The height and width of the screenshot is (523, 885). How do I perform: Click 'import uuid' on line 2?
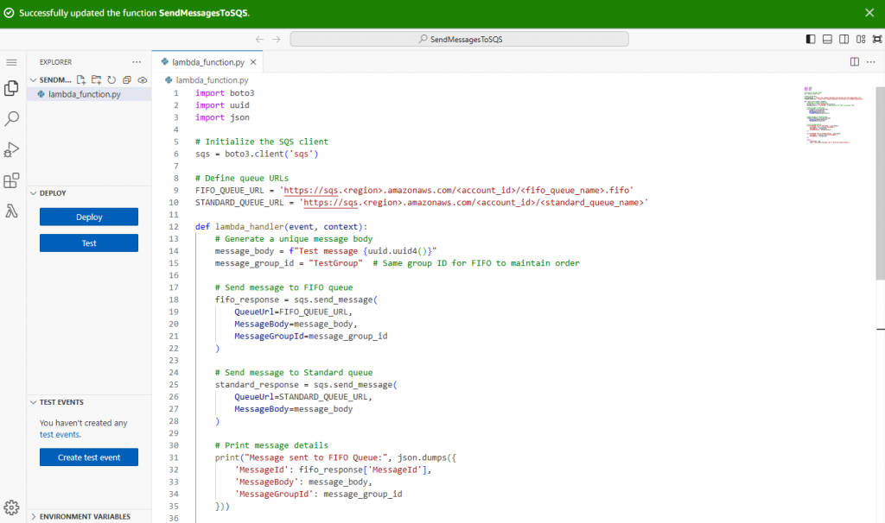[222, 105]
